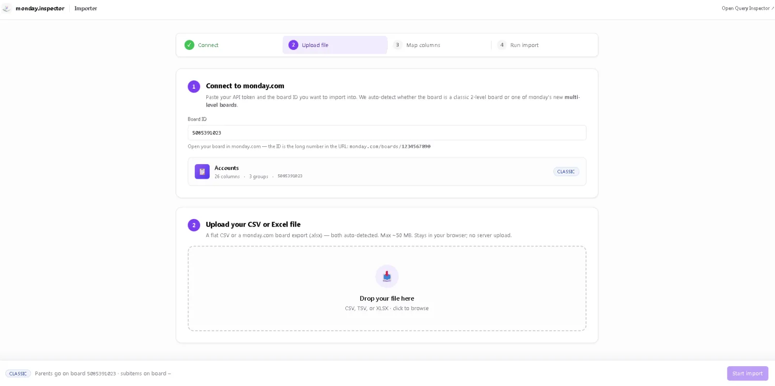This screenshot has height=386, width=775.
Task: Click the green Connect checkmark icon
Action: tap(189, 45)
